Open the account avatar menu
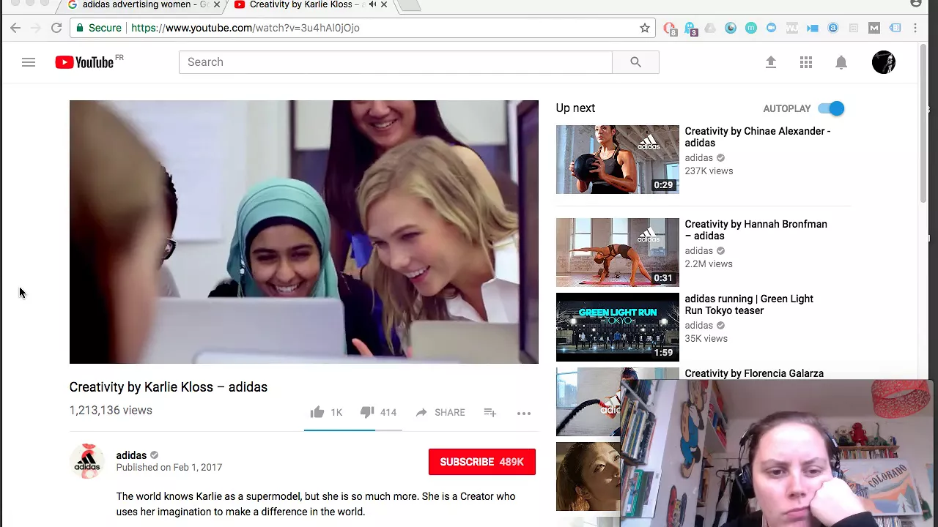Image resolution: width=938 pixels, height=527 pixels. (884, 62)
